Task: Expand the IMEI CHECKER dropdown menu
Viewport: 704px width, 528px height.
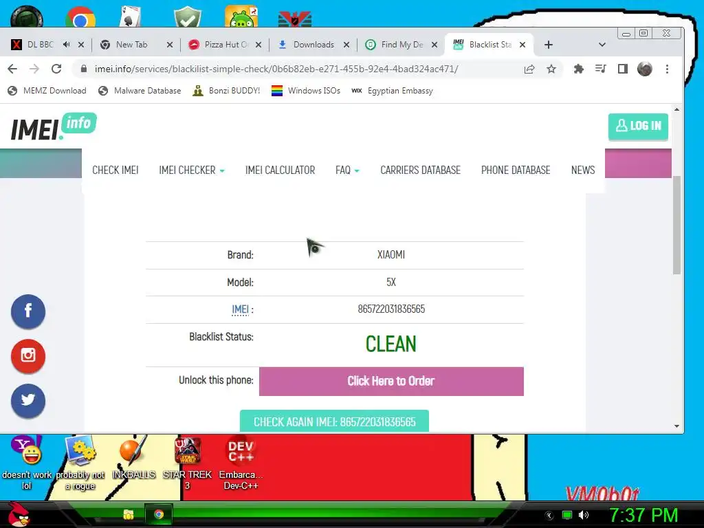Action: point(191,170)
